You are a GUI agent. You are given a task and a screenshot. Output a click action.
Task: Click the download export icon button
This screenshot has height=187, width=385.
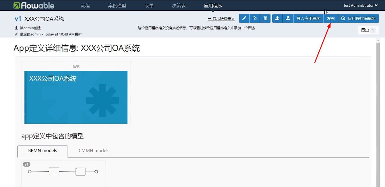pos(277,18)
